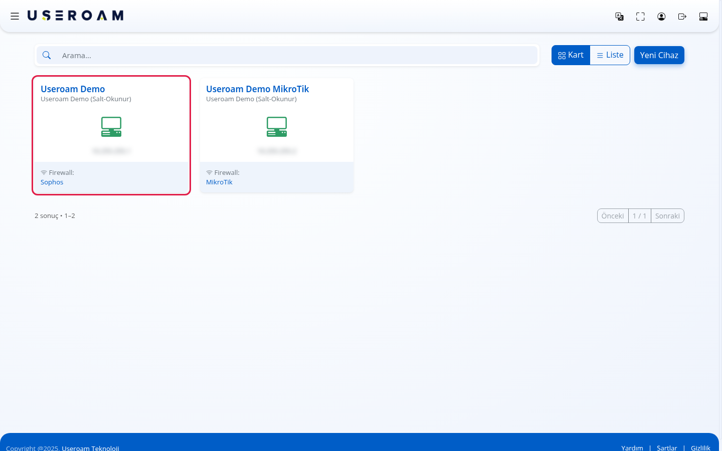
Task: Click the language translate icon
Action: tap(619, 17)
